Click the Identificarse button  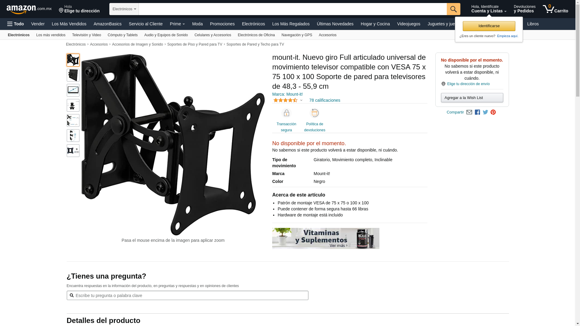[489, 26]
